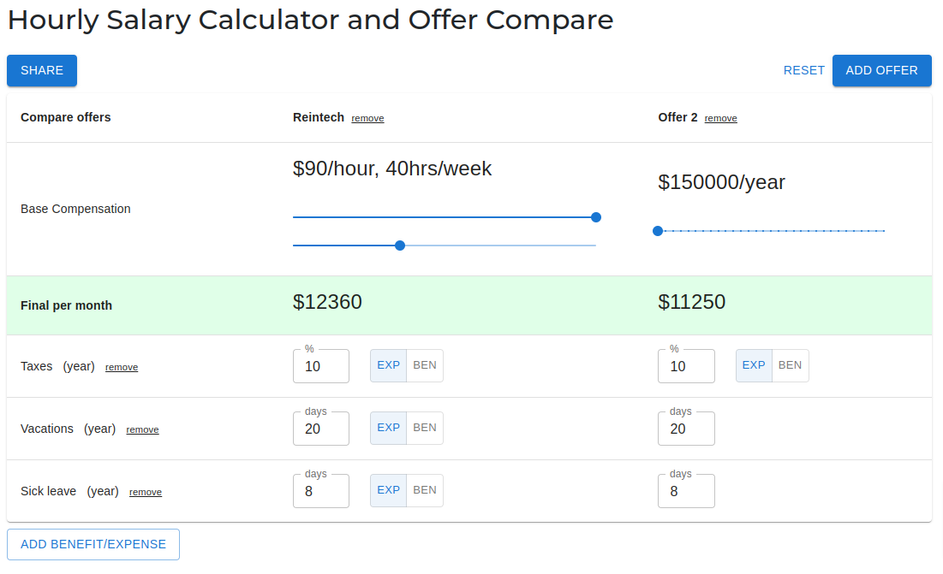This screenshot has height=574, width=943.
Task: Click the ADD OFFER button
Action: tap(881, 70)
